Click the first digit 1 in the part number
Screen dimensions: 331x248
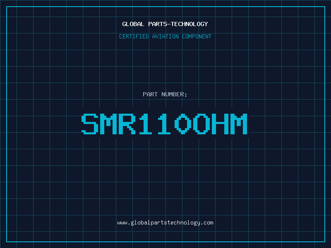coord(146,124)
